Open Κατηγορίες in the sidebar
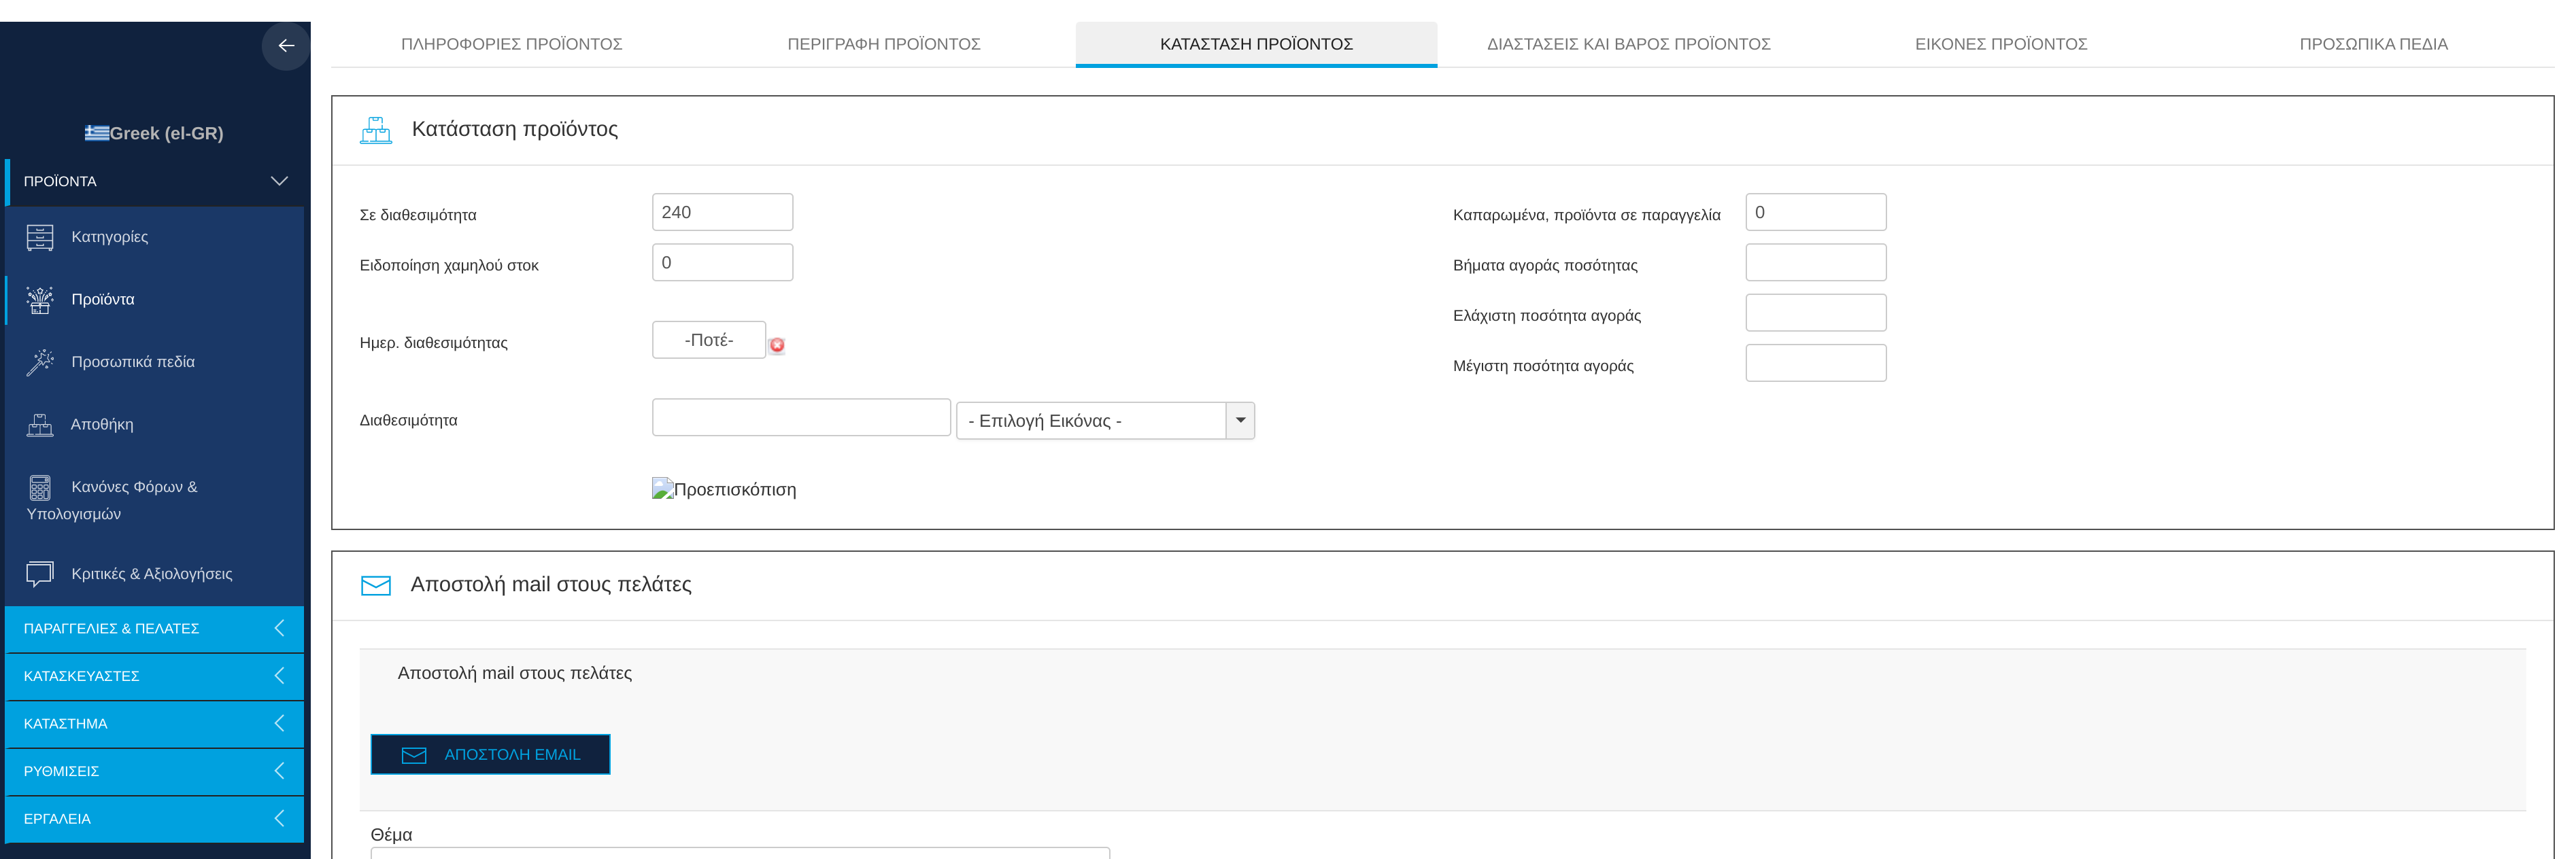 tap(109, 236)
